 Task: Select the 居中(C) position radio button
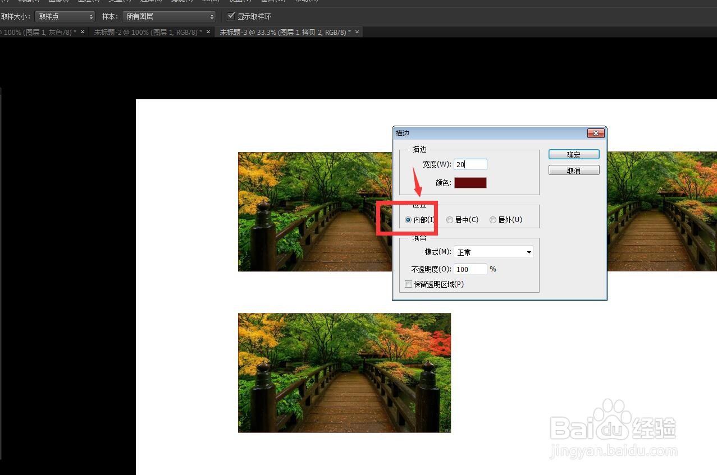pos(450,220)
